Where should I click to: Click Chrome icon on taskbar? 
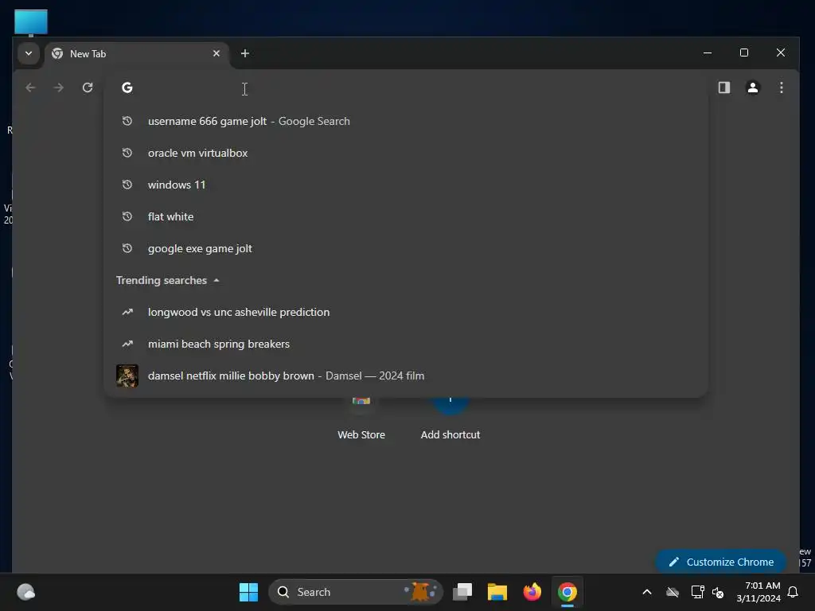(x=567, y=592)
